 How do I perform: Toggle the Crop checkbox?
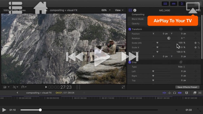pyautogui.click(x=130, y=62)
